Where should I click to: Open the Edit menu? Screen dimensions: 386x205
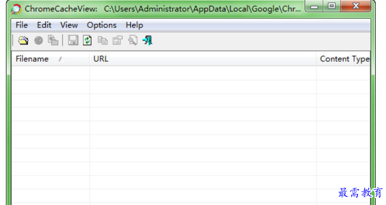tap(44, 25)
